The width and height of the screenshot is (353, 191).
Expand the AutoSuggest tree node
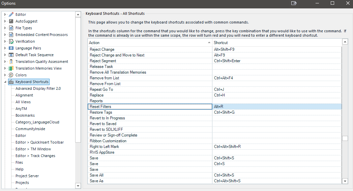[x=5, y=21]
